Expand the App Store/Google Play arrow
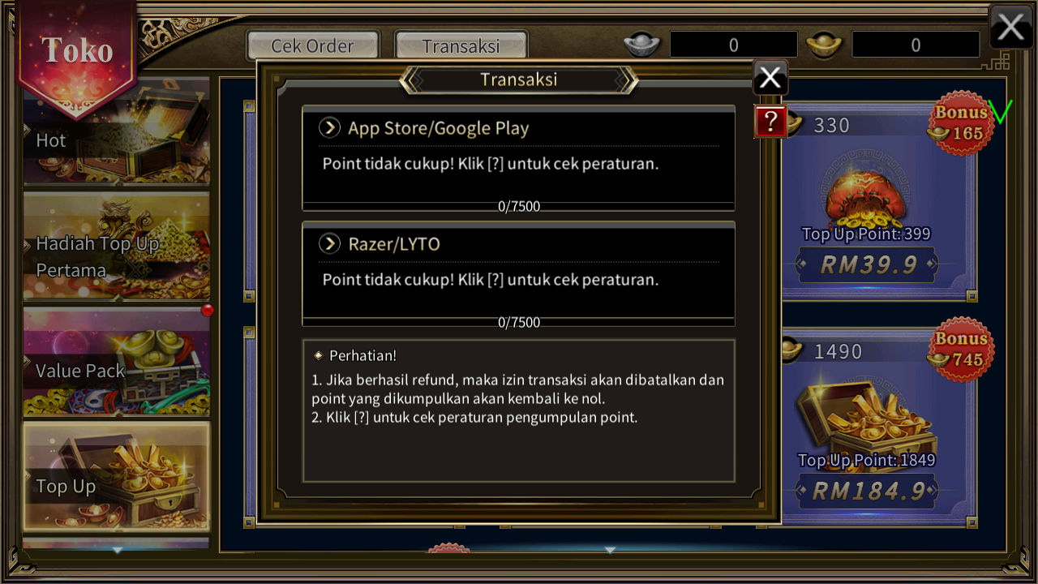 [329, 127]
